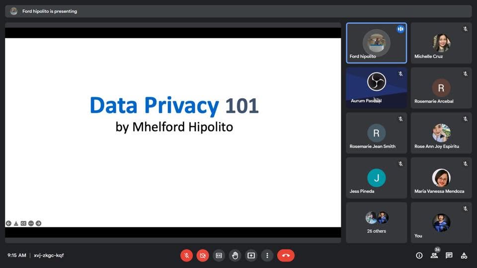
Task: Advance to next slide arrow in presentation
Action: (38, 223)
